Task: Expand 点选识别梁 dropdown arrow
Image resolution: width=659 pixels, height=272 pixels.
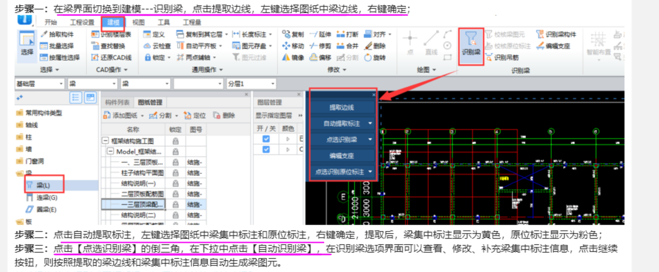Action: 370,139
